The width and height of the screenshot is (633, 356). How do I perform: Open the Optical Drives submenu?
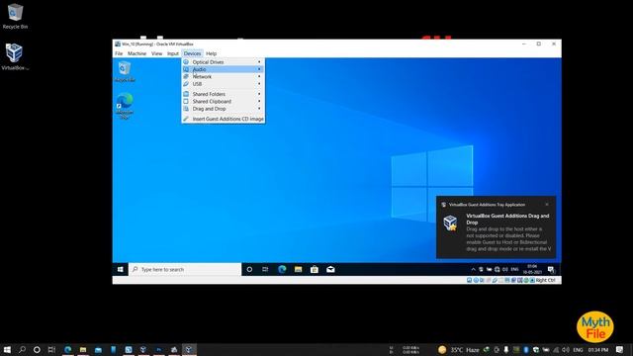(223, 62)
